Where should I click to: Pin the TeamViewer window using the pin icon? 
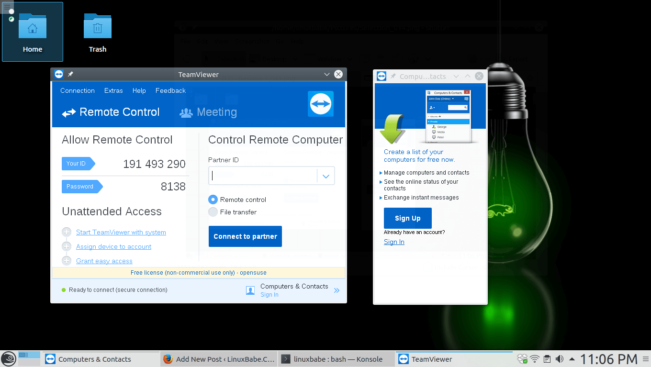70,74
